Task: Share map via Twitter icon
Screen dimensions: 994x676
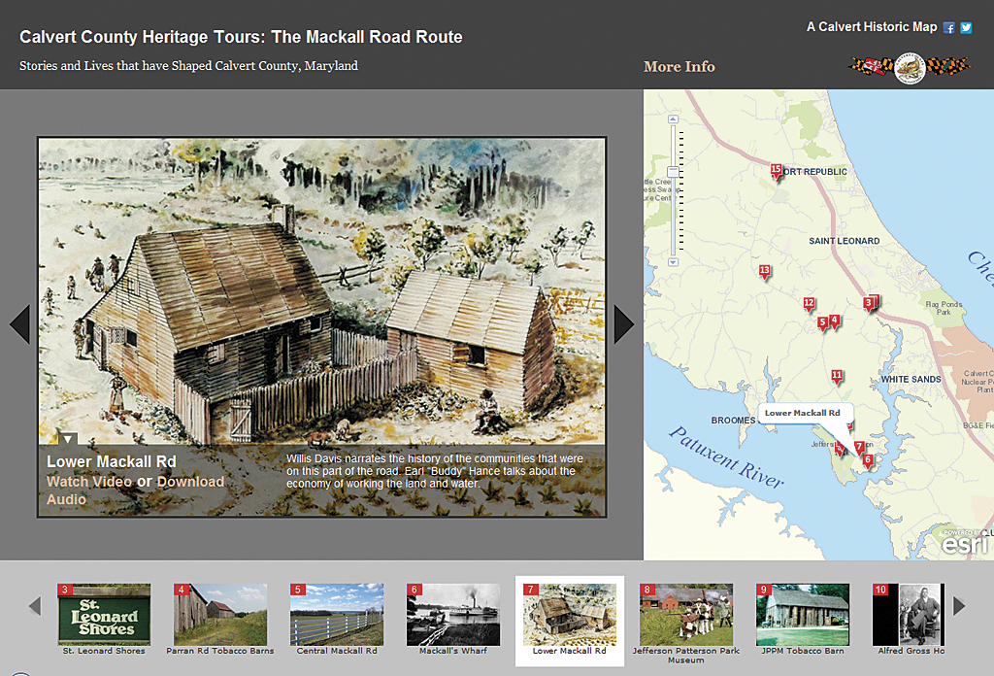Action: click(966, 28)
